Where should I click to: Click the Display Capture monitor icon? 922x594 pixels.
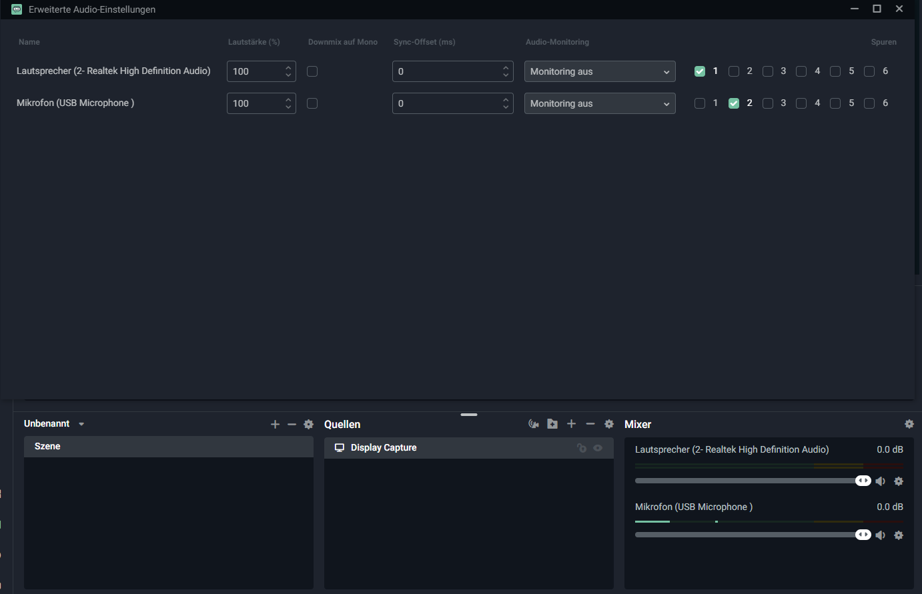point(340,448)
